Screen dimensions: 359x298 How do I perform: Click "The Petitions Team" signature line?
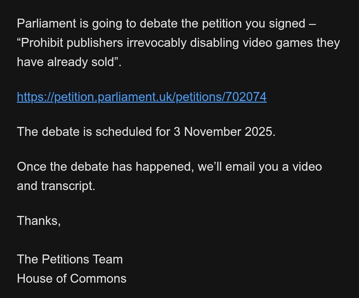click(70, 259)
